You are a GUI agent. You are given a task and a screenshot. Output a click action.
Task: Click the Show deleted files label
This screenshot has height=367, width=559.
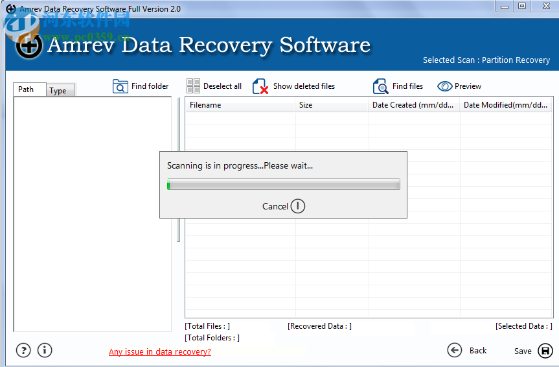[304, 86]
